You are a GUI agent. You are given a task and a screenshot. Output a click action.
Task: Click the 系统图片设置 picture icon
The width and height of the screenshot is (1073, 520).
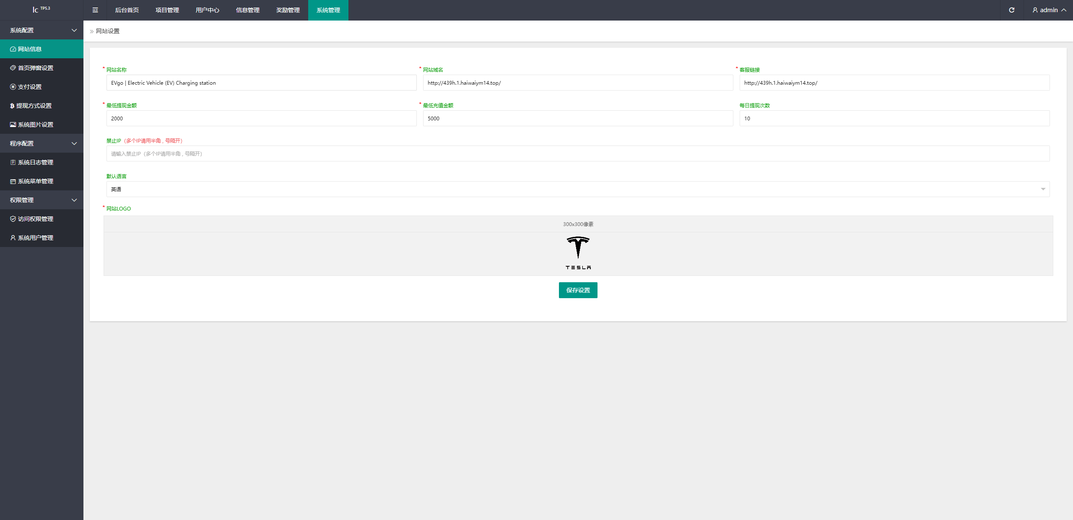[x=13, y=125]
